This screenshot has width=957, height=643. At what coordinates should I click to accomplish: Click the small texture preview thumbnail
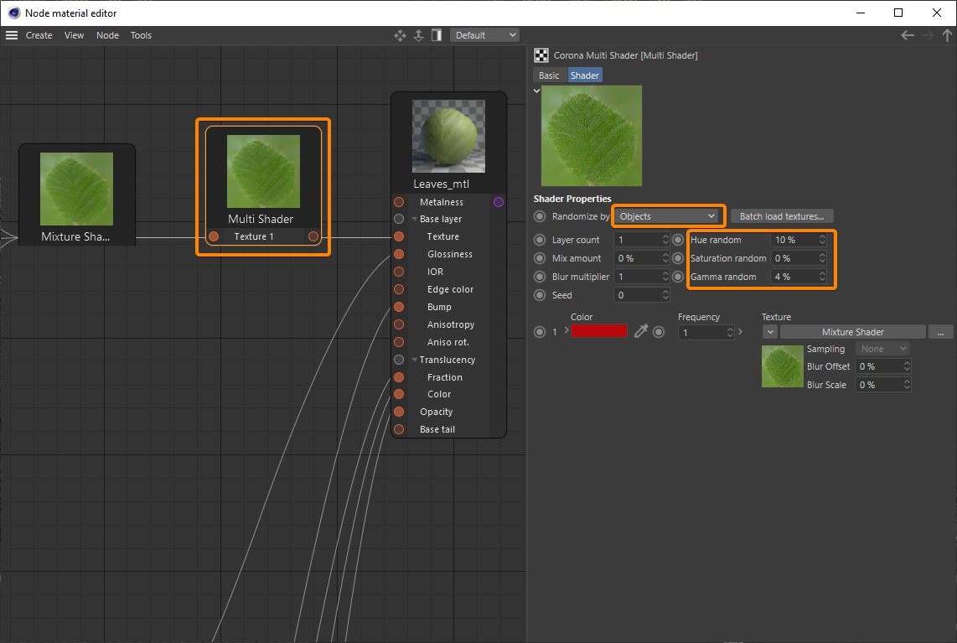[783, 366]
